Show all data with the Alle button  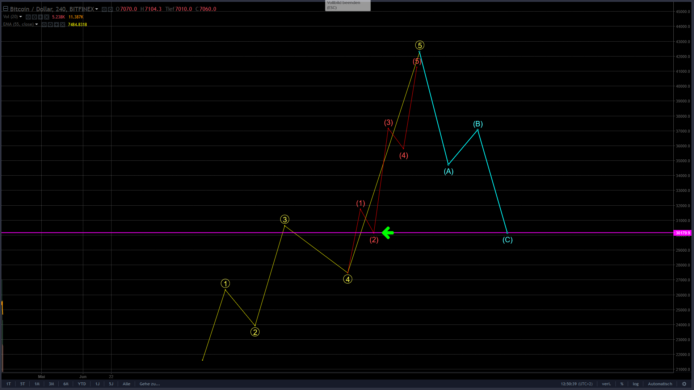tap(126, 384)
